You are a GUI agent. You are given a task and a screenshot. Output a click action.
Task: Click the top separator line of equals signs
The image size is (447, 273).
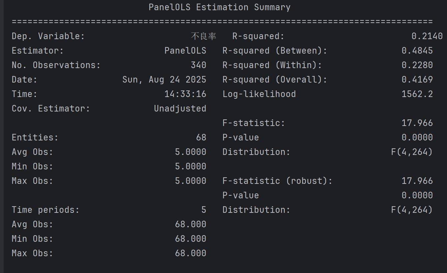pos(222,22)
